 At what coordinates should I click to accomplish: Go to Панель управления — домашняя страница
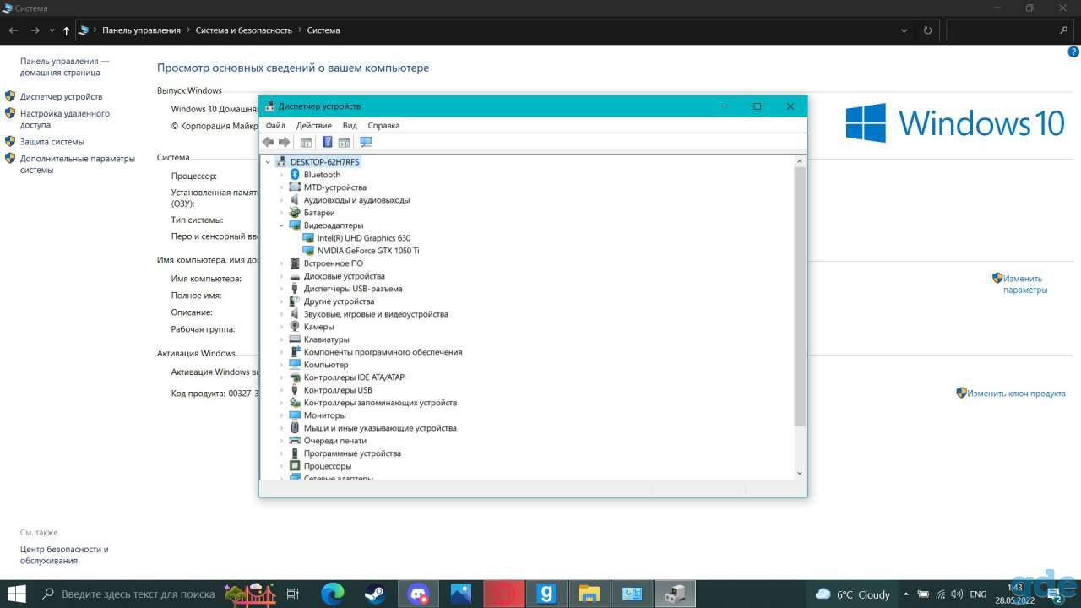click(x=65, y=67)
